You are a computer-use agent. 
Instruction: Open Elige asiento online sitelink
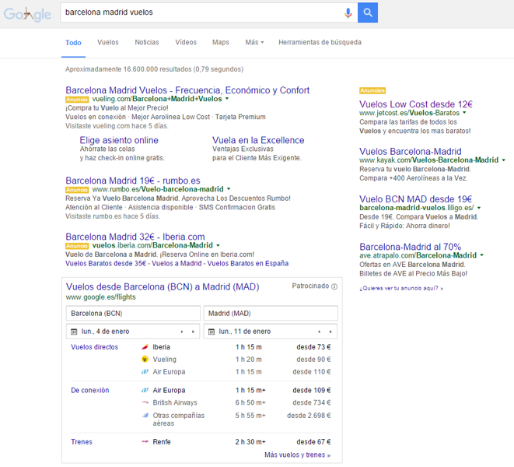[119, 140]
